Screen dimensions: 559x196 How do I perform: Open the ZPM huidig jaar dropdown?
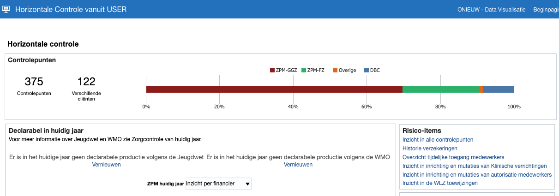[218, 184]
